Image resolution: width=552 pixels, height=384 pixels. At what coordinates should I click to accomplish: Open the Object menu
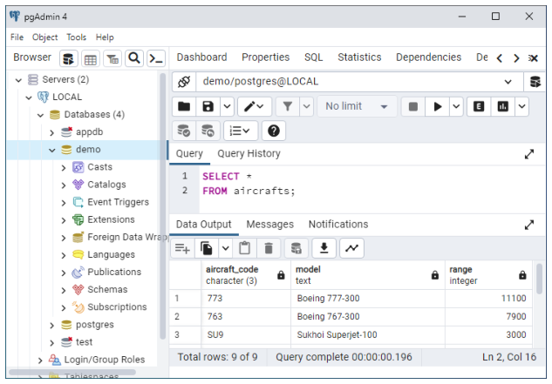point(44,37)
